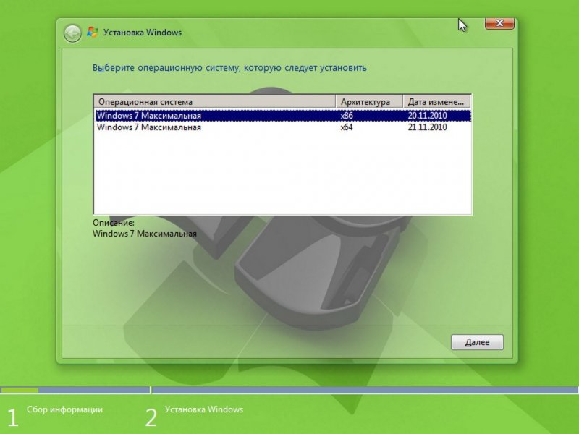Viewport: 579px width, 434px height.
Task: Click the Дата измене... column header
Action: click(437, 102)
